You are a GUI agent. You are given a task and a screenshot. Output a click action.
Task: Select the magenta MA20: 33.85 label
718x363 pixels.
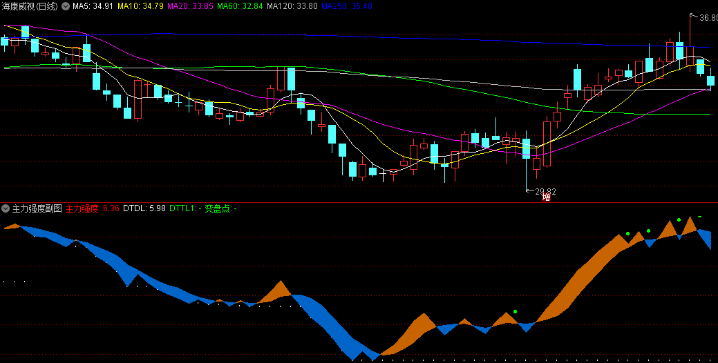click(190, 6)
